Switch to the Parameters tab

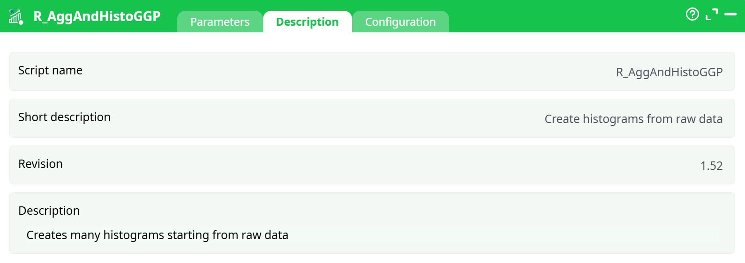[220, 22]
